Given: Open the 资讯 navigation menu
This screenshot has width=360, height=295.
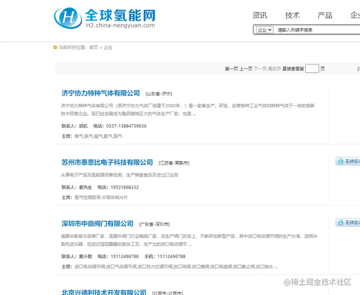Looking at the screenshot, I should pos(259,15).
